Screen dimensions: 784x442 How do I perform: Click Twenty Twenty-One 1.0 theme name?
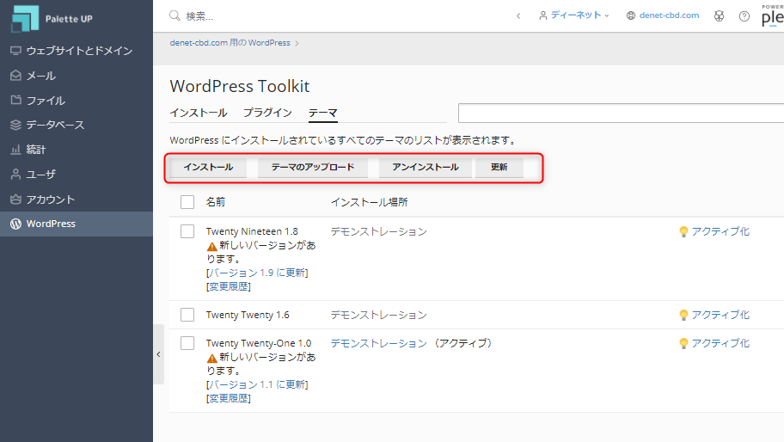[x=259, y=343]
